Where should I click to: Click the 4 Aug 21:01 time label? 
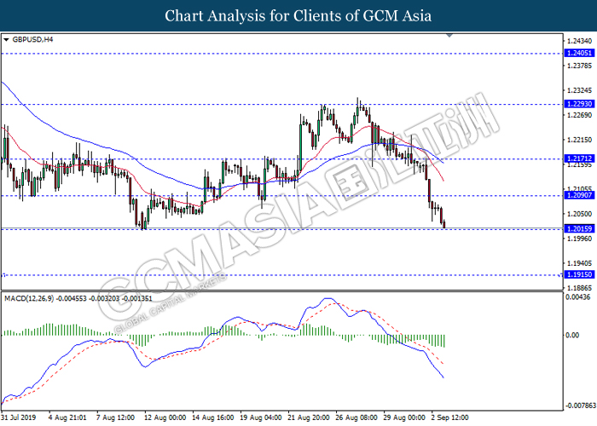click(67, 417)
